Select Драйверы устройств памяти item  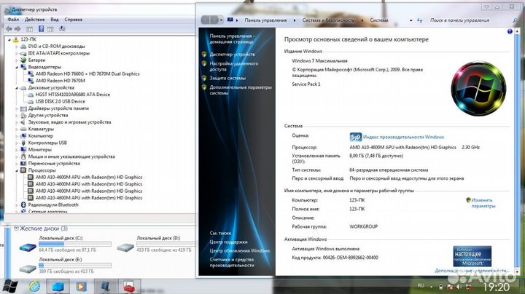[x=58, y=108]
